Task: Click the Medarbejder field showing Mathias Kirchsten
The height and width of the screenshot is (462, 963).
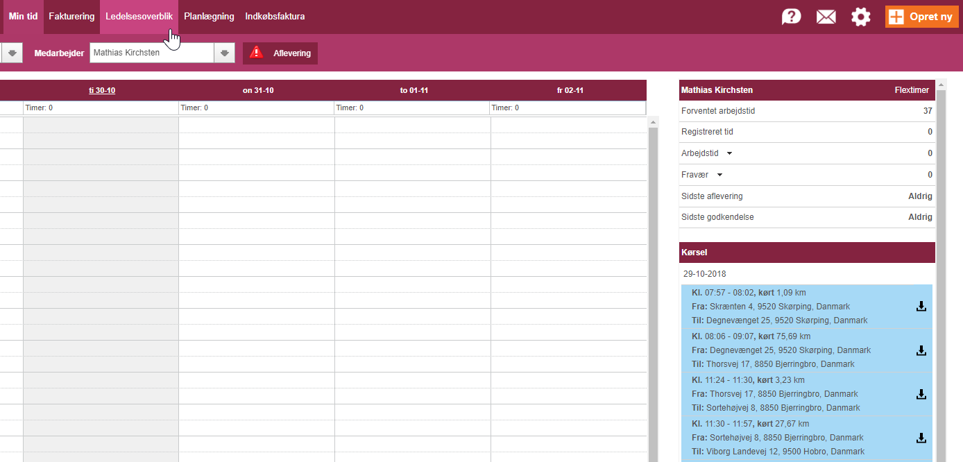Action: click(152, 53)
